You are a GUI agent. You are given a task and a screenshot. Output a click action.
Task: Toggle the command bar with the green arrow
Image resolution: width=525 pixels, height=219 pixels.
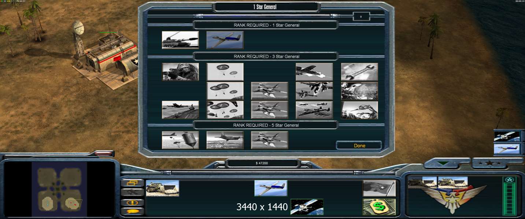[x=444, y=164]
